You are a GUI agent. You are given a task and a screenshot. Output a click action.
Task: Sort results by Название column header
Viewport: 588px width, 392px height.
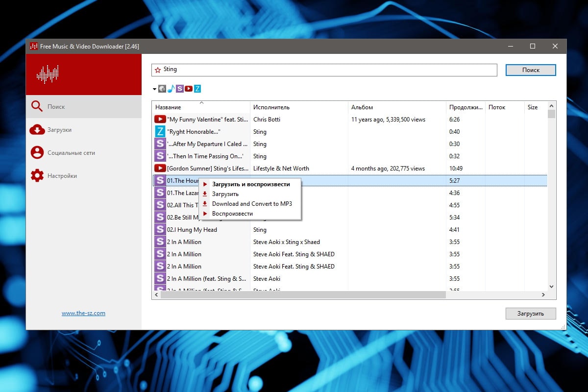click(168, 107)
